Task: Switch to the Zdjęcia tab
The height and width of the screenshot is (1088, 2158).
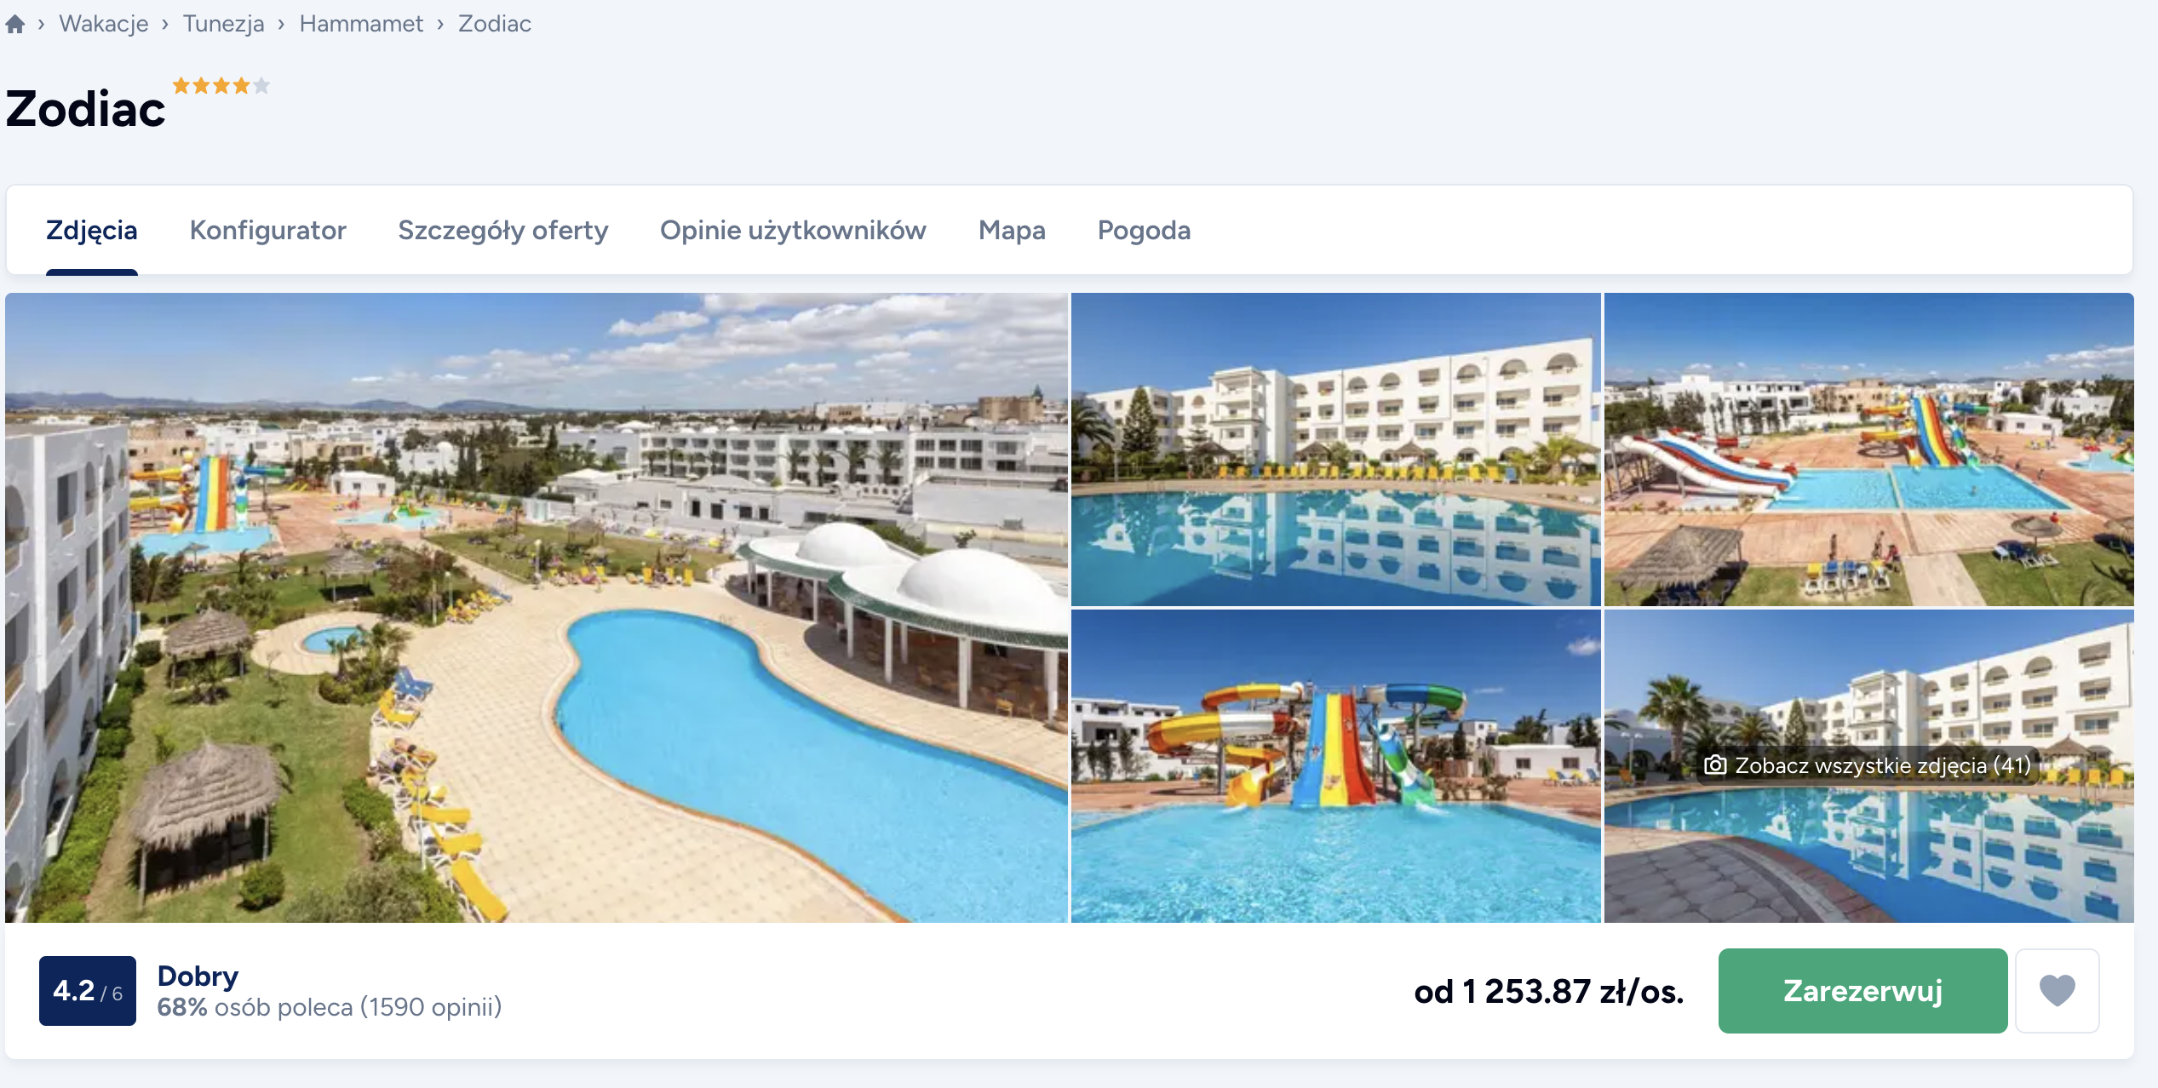Action: click(92, 230)
